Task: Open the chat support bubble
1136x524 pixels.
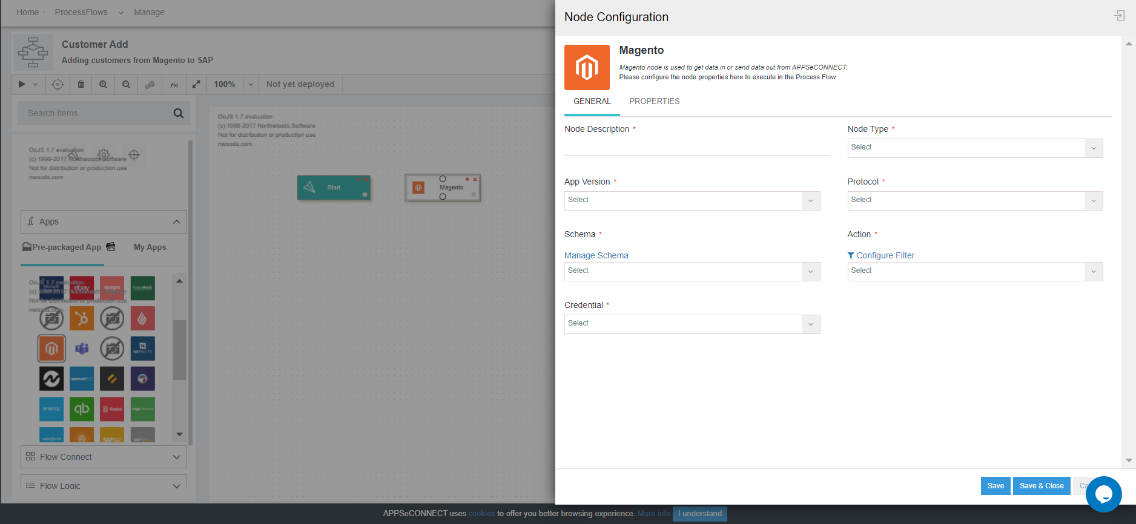Action: click(1104, 494)
